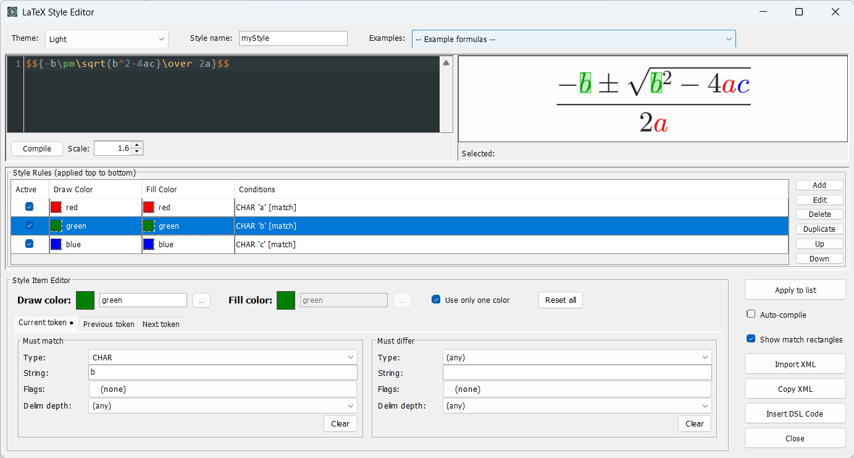The height and width of the screenshot is (458, 854).
Task: Open the Theme dropdown
Action: coord(107,39)
